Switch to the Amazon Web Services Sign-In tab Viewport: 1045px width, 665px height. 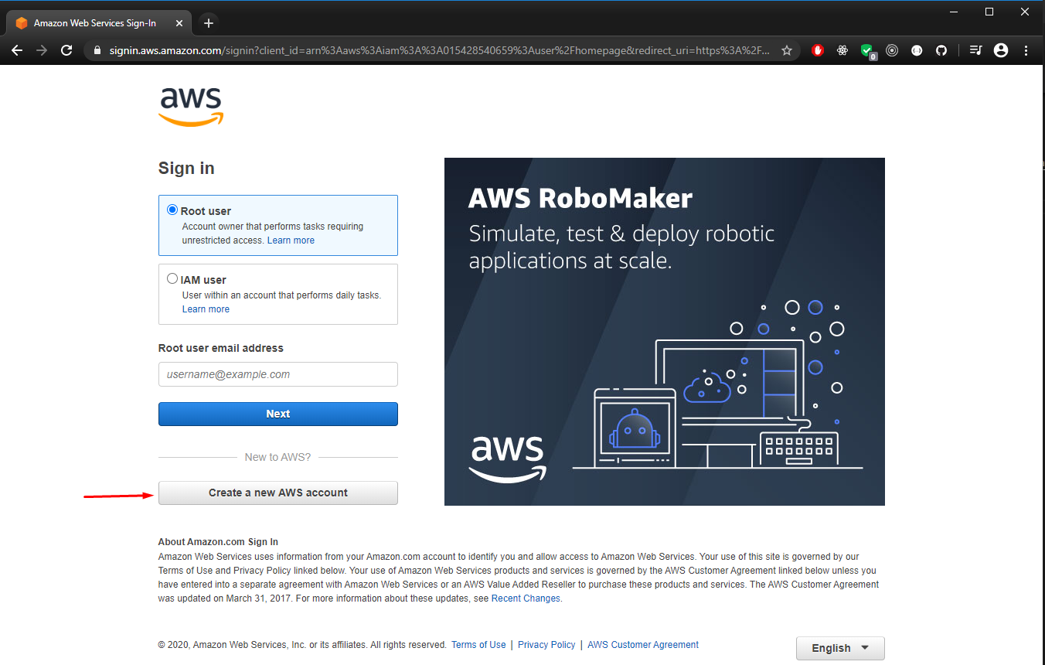93,22
